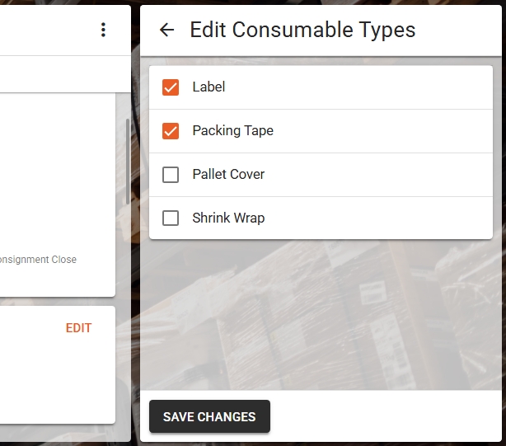Select the "Packing Tape" text label

point(232,131)
